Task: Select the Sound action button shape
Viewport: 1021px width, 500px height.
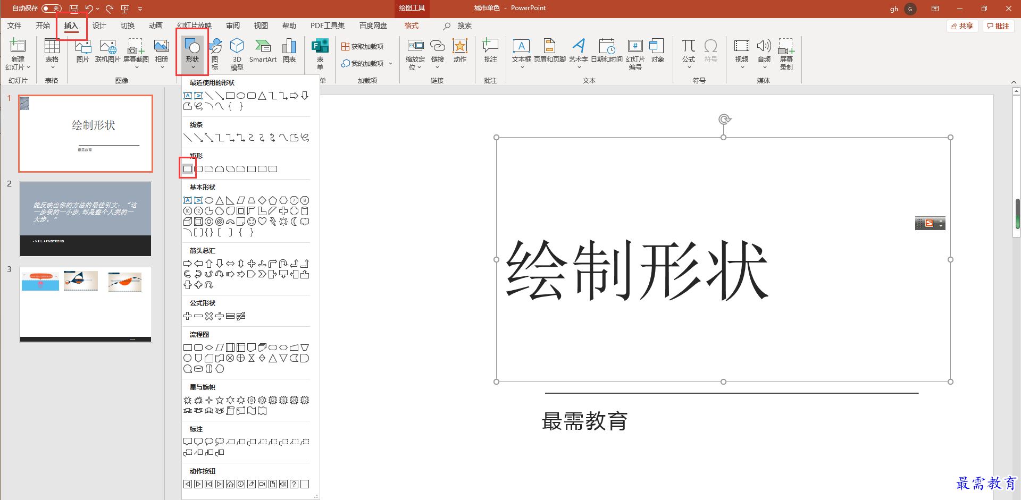Action: tap(283, 484)
